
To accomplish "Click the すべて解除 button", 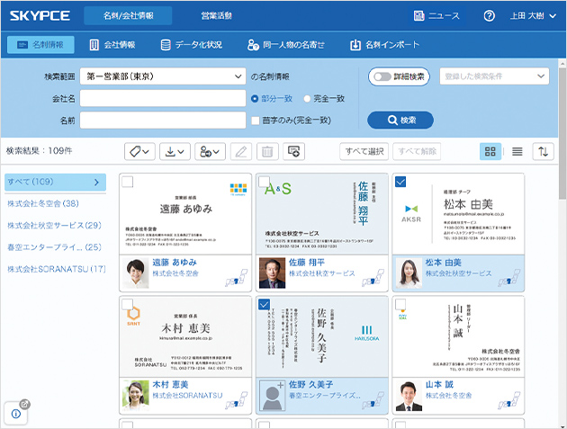I will [x=417, y=151].
